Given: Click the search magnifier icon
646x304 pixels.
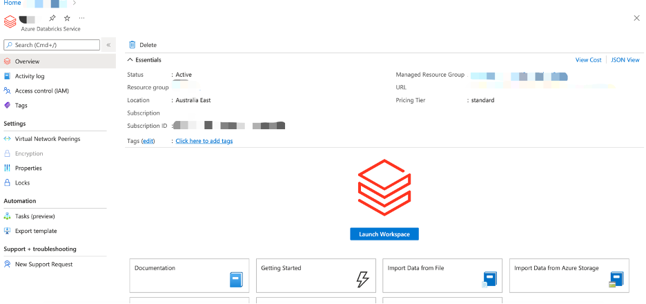Looking at the screenshot, I should pos(9,45).
